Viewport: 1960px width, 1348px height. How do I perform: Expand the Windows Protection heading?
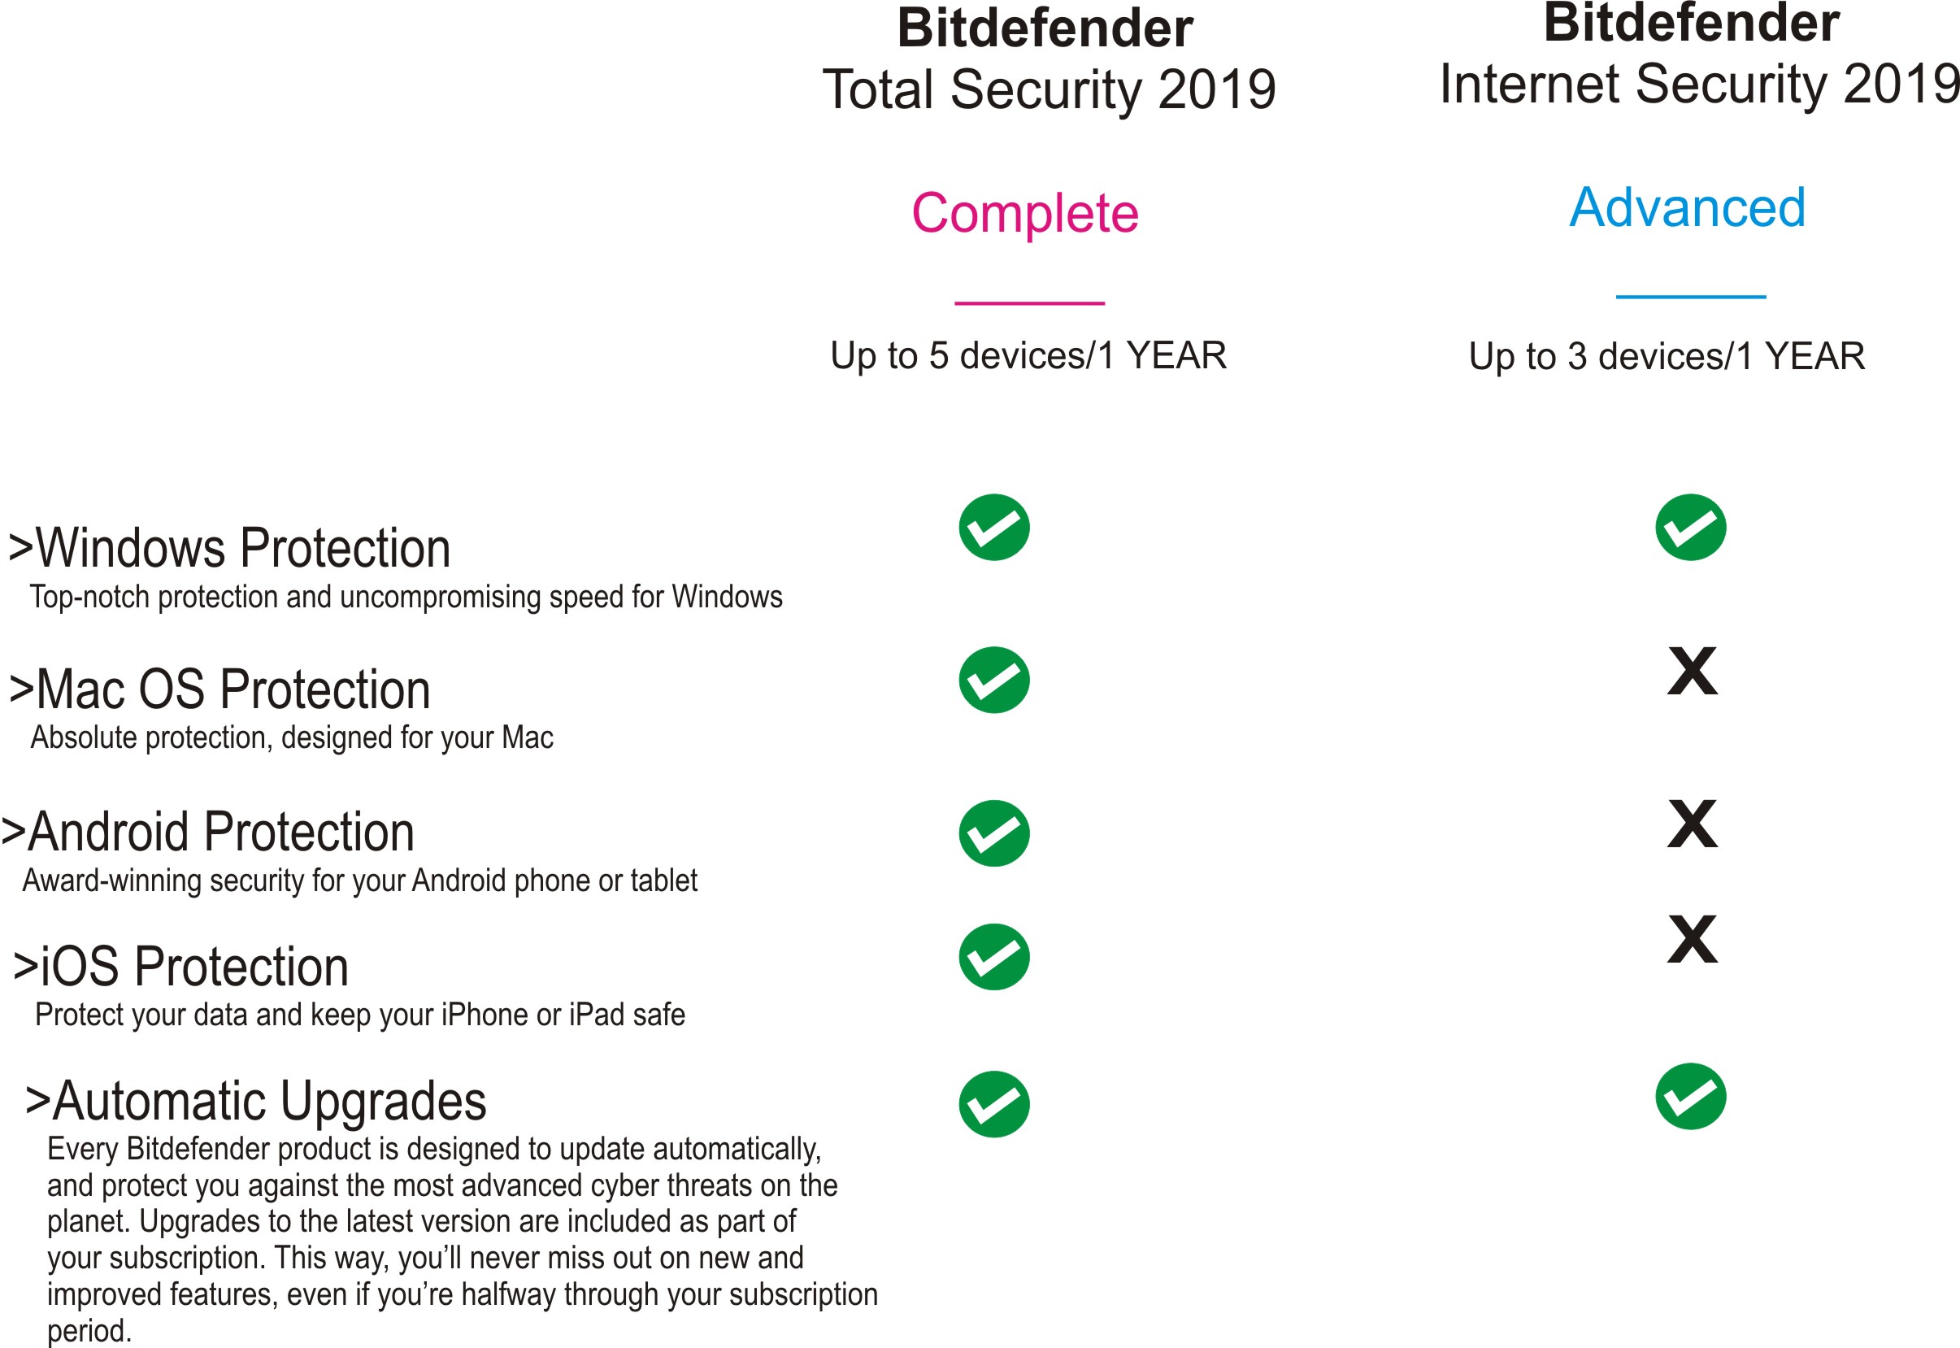(x=229, y=547)
